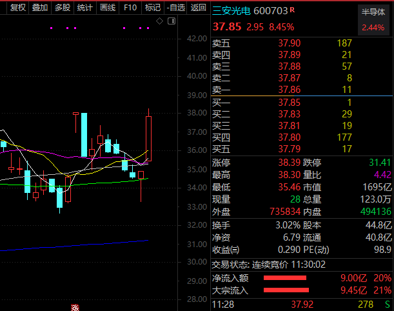The width and height of the screenshot is (394, 311).
Task: Remove stock via -自选 button
Action: pos(175,8)
